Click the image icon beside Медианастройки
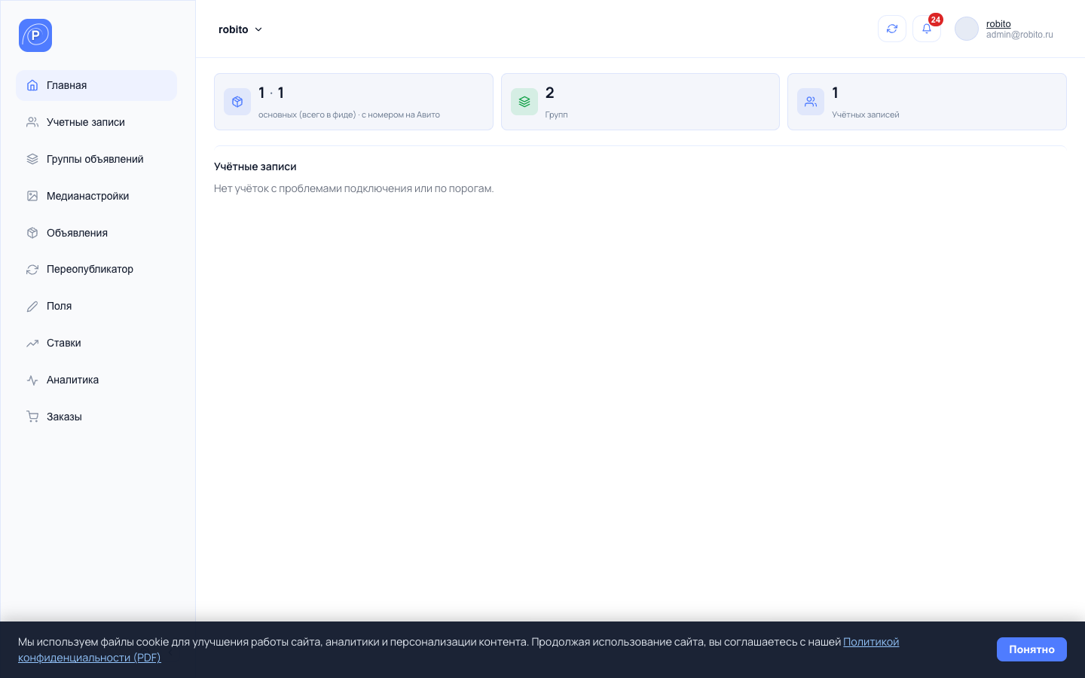This screenshot has height=678, width=1085. tap(32, 196)
